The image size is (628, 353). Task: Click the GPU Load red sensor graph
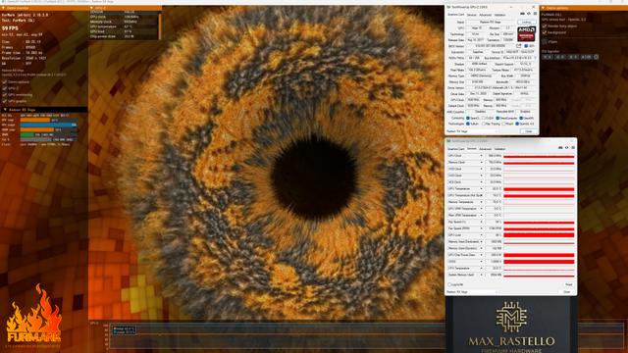click(539, 235)
